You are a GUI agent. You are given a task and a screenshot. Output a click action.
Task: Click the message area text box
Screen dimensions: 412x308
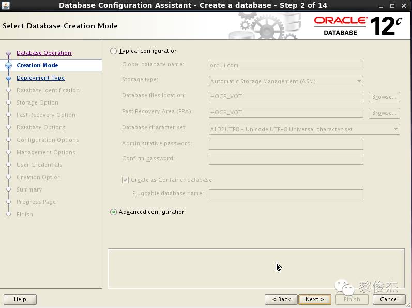(x=256, y=268)
